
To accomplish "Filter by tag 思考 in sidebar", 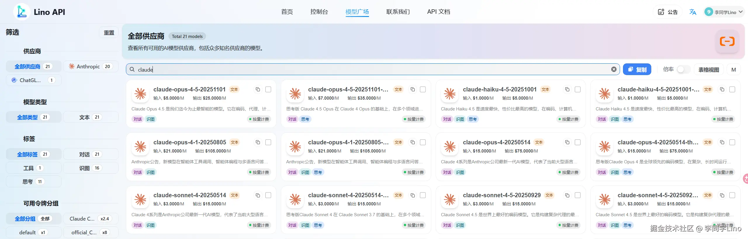I will pos(34,182).
